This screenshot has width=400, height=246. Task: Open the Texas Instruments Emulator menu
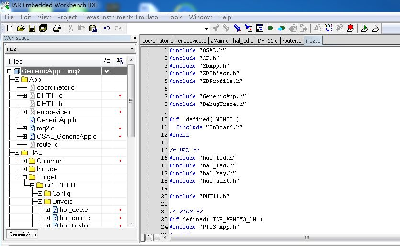click(122, 17)
